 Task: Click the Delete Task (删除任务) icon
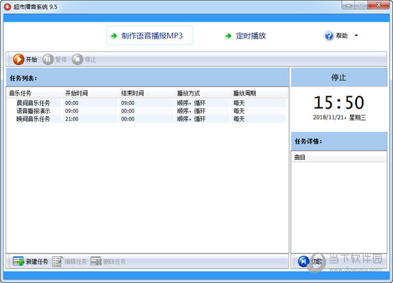tap(96, 261)
